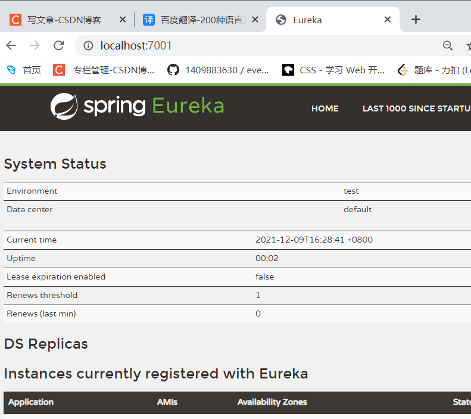471x419 pixels.
Task: Open the GitHub 1409883630 / eve bookmark
Action: pyautogui.click(x=218, y=70)
